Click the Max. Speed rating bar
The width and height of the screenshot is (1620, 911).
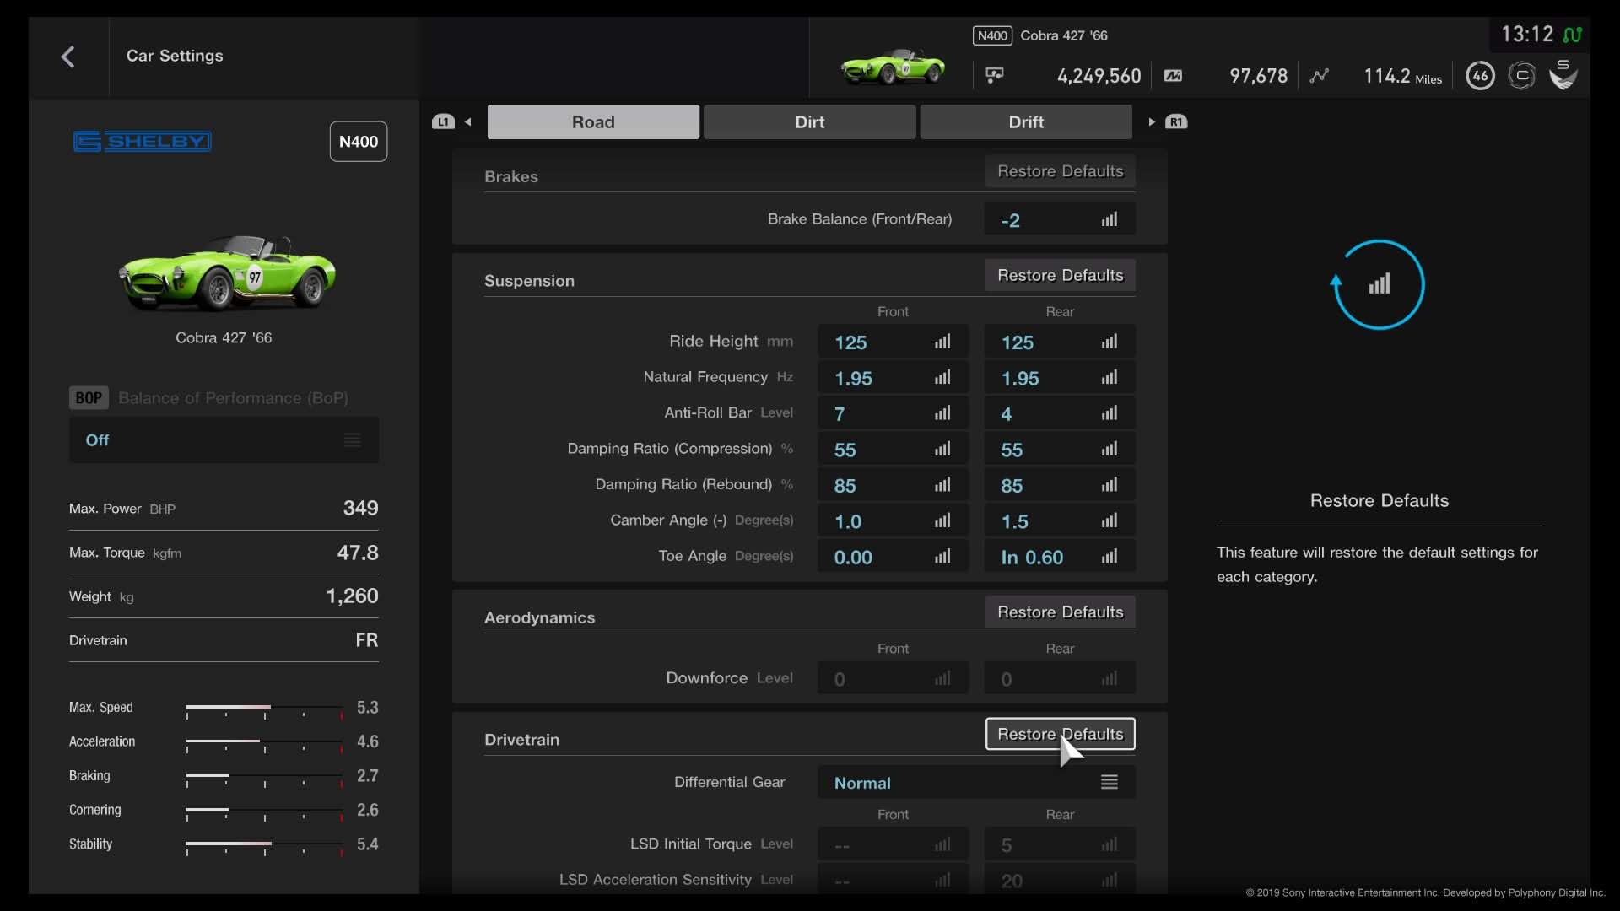[265, 710]
